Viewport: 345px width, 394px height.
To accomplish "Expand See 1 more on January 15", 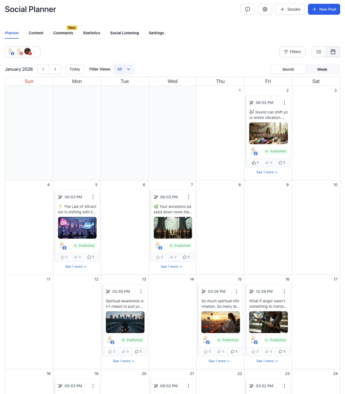I will coord(219,361).
